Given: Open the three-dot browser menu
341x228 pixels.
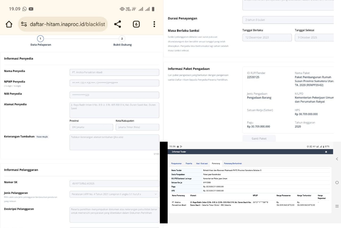Looking at the screenshot, I should 154,24.
